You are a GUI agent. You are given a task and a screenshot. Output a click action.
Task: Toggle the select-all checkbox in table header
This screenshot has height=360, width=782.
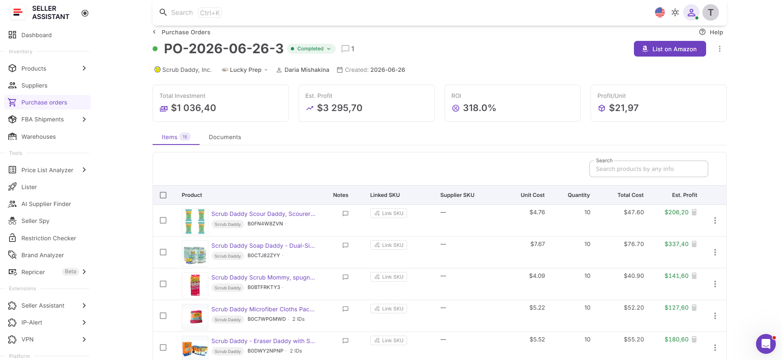pyautogui.click(x=163, y=195)
